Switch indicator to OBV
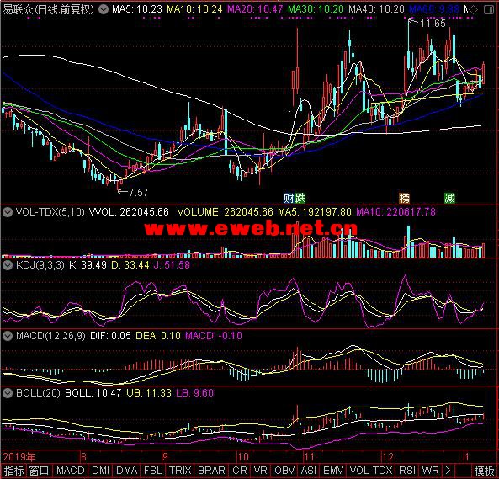The image size is (499, 479). (284, 471)
